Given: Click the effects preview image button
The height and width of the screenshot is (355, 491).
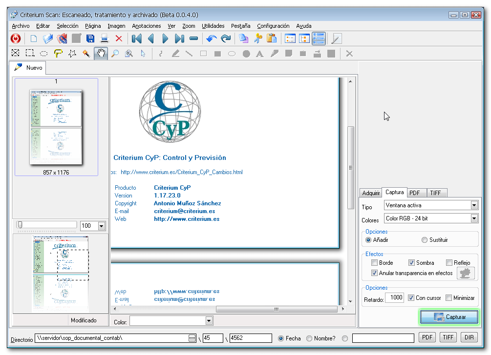Looking at the screenshot, I should tap(466, 273).
